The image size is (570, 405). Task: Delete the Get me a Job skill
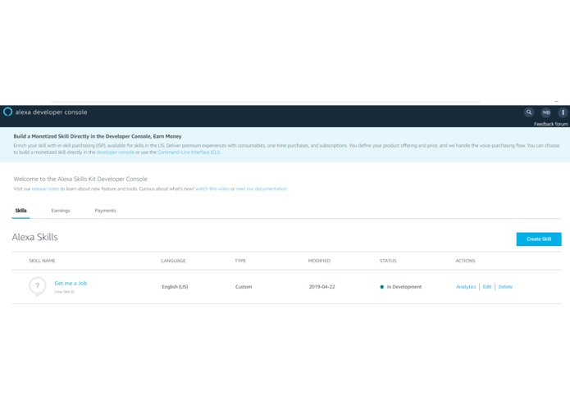coord(505,287)
